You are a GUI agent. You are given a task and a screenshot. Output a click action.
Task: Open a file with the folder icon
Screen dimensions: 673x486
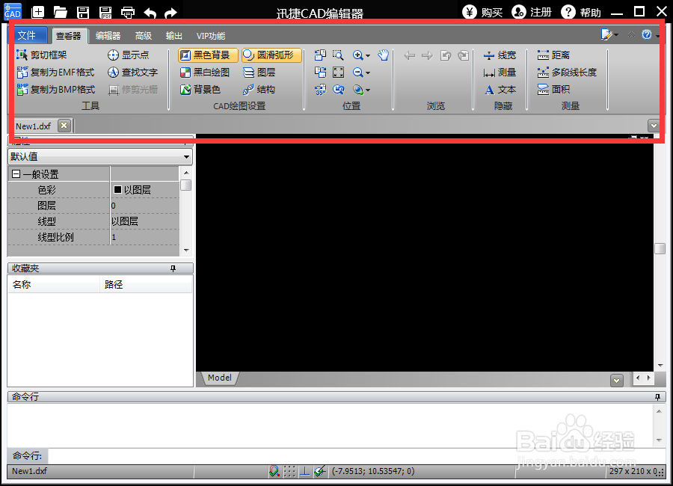(x=60, y=12)
